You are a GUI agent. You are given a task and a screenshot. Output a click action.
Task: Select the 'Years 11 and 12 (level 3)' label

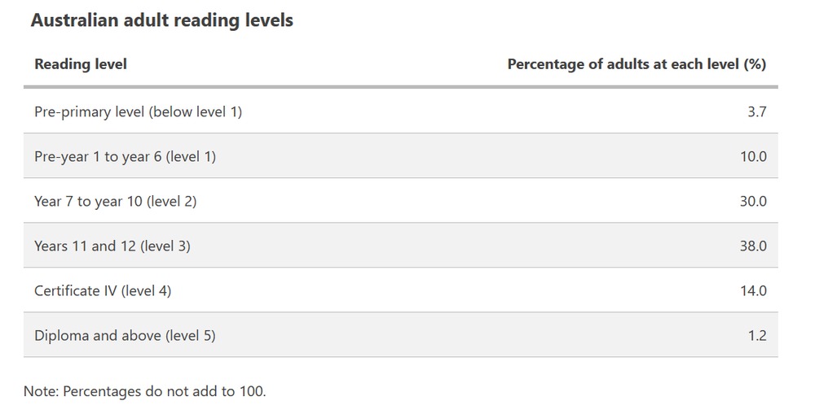[112, 246]
